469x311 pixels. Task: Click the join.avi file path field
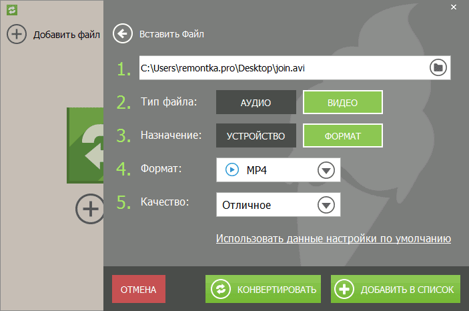pos(280,67)
